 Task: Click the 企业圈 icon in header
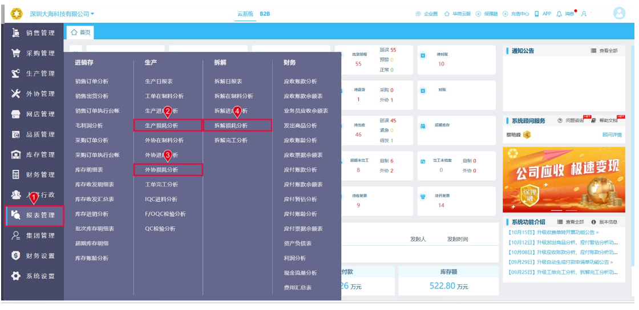(x=418, y=14)
